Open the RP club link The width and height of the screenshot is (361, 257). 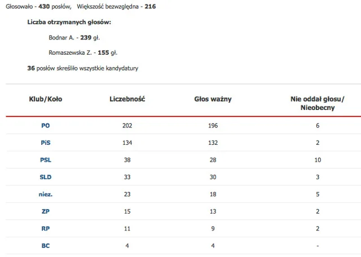(x=45, y=229)
